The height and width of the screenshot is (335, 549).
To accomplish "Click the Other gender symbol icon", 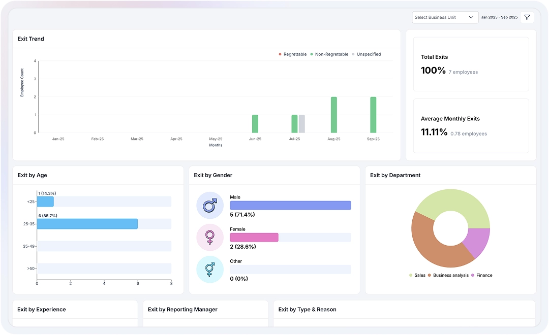I will [x=209, y=269].
